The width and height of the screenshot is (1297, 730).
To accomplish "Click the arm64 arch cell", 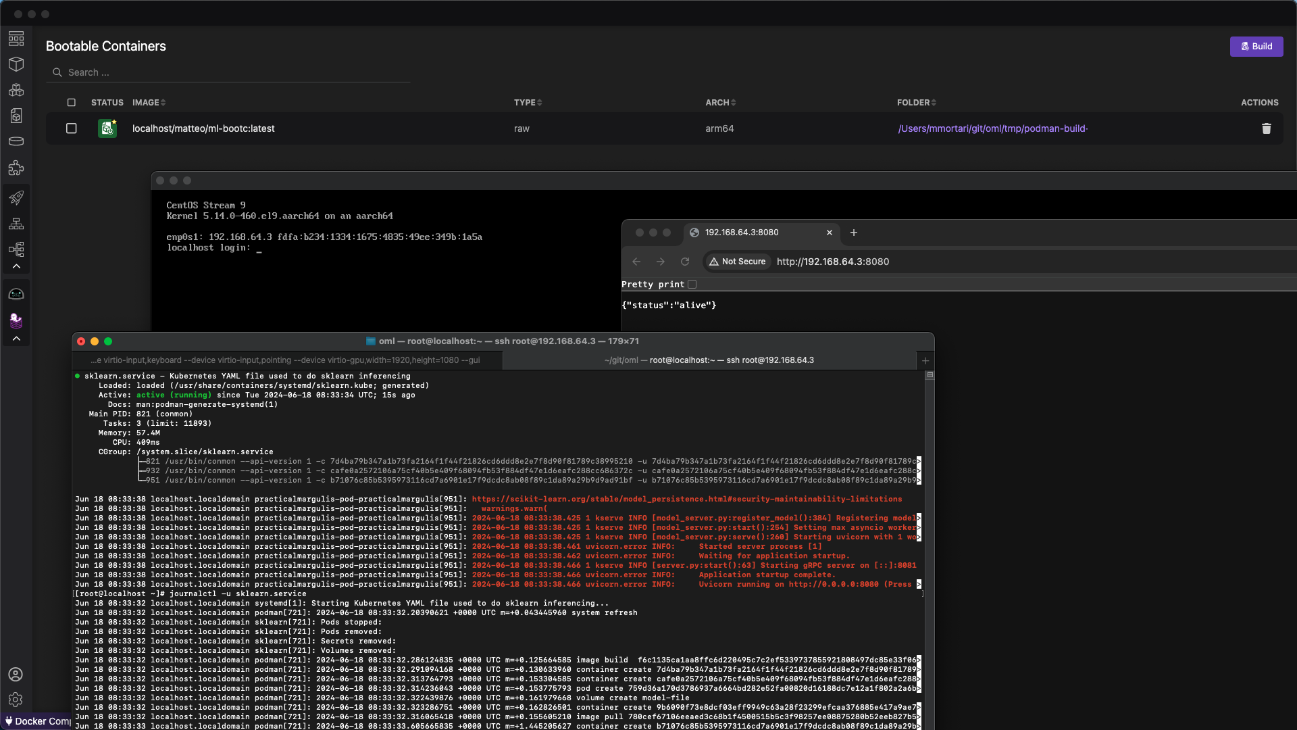I will (719, 128).
